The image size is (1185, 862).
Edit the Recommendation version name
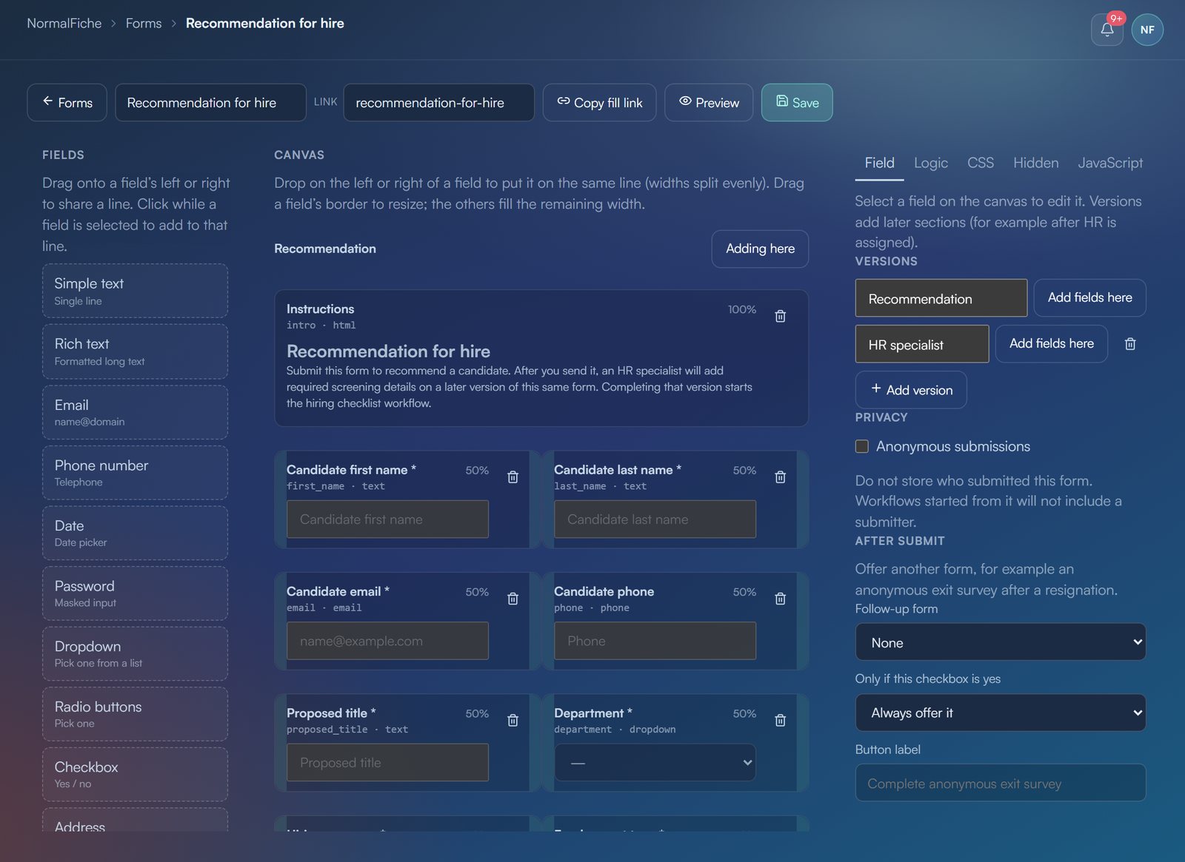(941, 298)
